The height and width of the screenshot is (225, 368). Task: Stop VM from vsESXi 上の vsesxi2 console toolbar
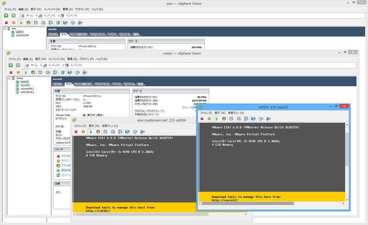coord(202,119)
